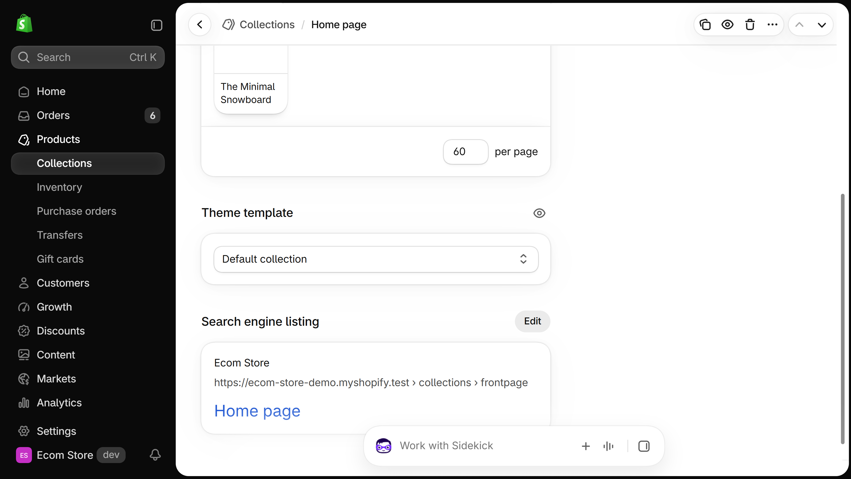851x479 pixels.
Task: Click the Shopify logo
Action: 24,23
